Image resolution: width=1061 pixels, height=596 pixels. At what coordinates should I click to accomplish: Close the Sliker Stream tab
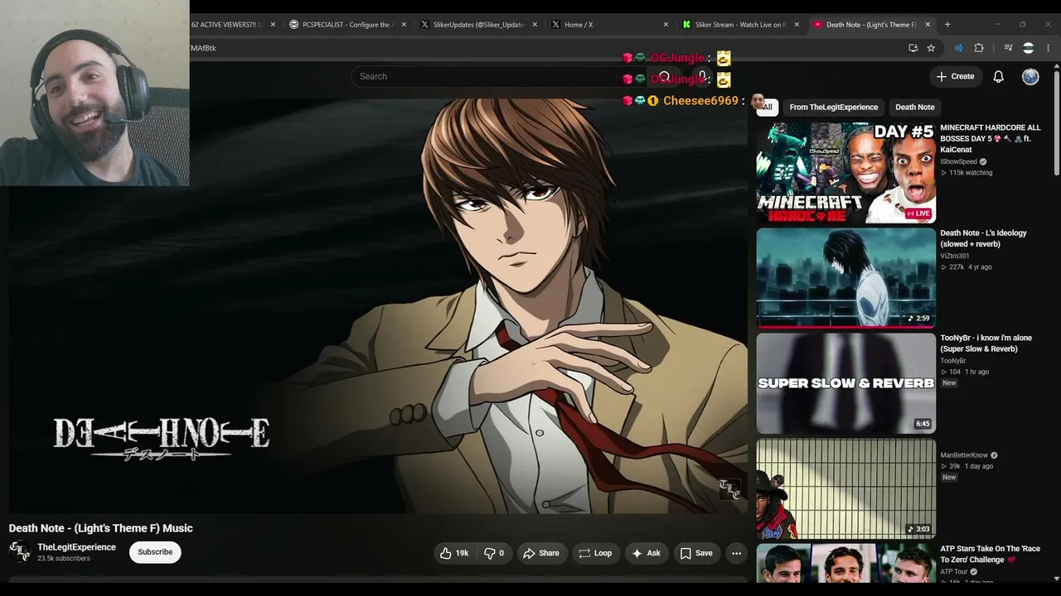pyautogui.click(x=797, y=24)
